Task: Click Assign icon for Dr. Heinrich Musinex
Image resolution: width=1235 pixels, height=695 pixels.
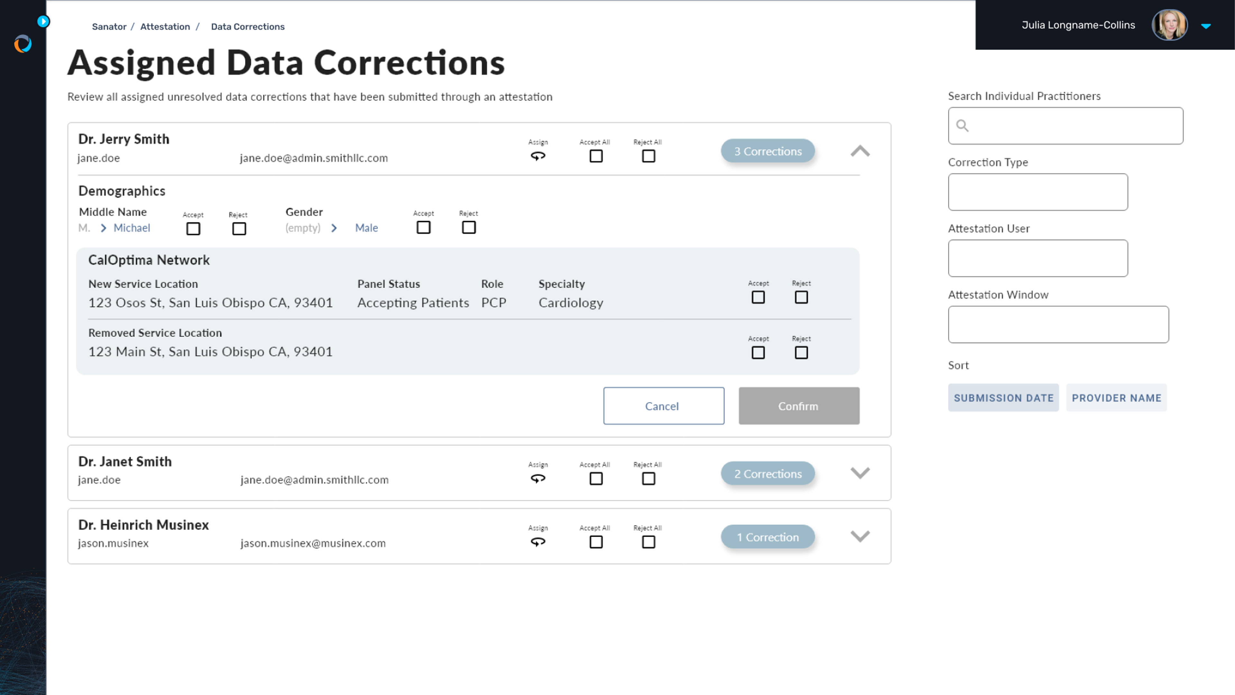Action: (538, 542)
